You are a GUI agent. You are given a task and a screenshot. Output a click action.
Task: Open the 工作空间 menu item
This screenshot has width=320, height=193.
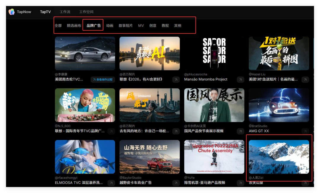click(x=86, y=12)
